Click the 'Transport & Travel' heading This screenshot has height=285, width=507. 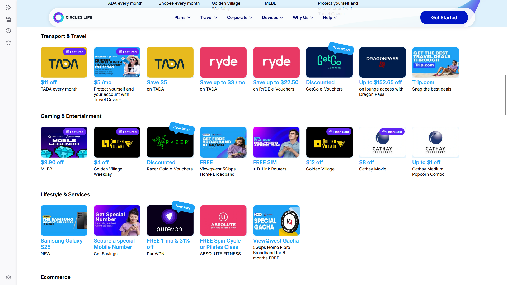click(x=63, y=36)
